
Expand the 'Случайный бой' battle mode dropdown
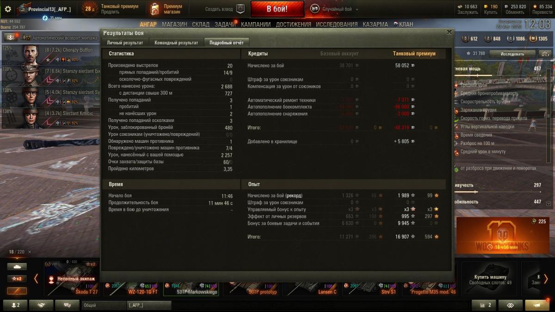tap(334, 9)
